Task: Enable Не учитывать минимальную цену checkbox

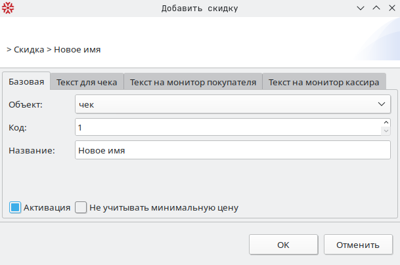Action: [81, 207]
